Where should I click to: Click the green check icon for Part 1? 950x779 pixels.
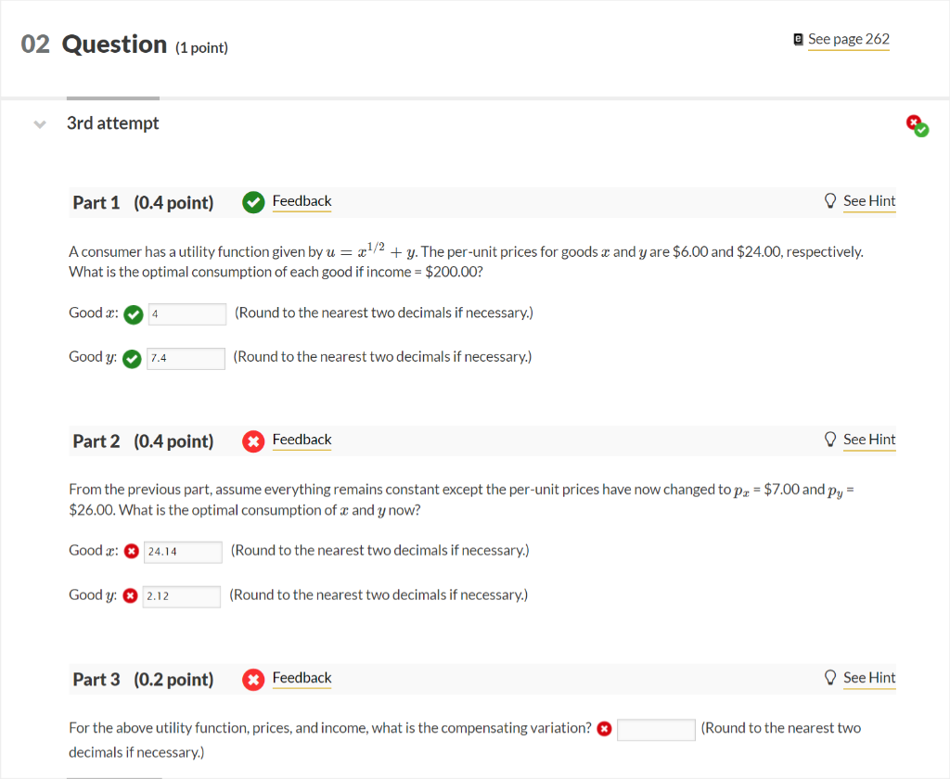click(x=252, y=202)
